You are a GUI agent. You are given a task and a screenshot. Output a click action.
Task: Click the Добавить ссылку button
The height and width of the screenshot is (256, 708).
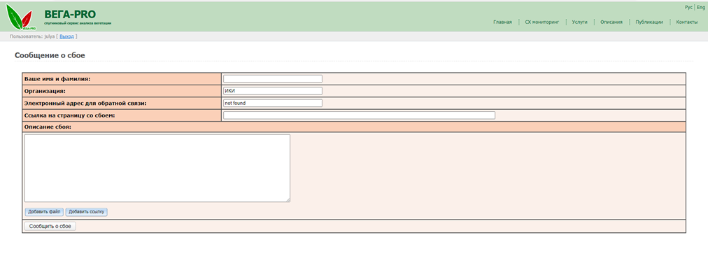click(86, 212)
